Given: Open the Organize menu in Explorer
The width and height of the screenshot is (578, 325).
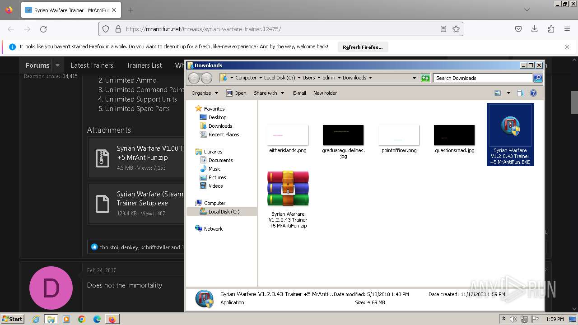Looking at the screenshot, I should click(205, 93).
